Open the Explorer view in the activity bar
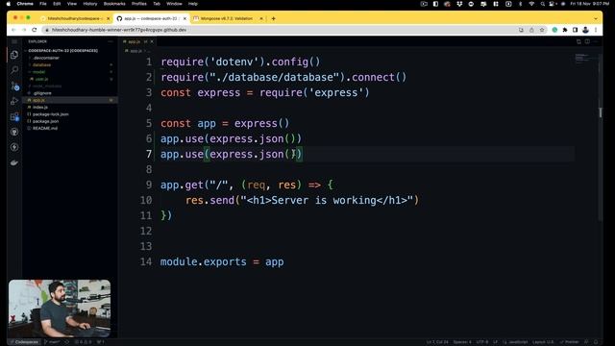615x346 pixels. [14, 55]
